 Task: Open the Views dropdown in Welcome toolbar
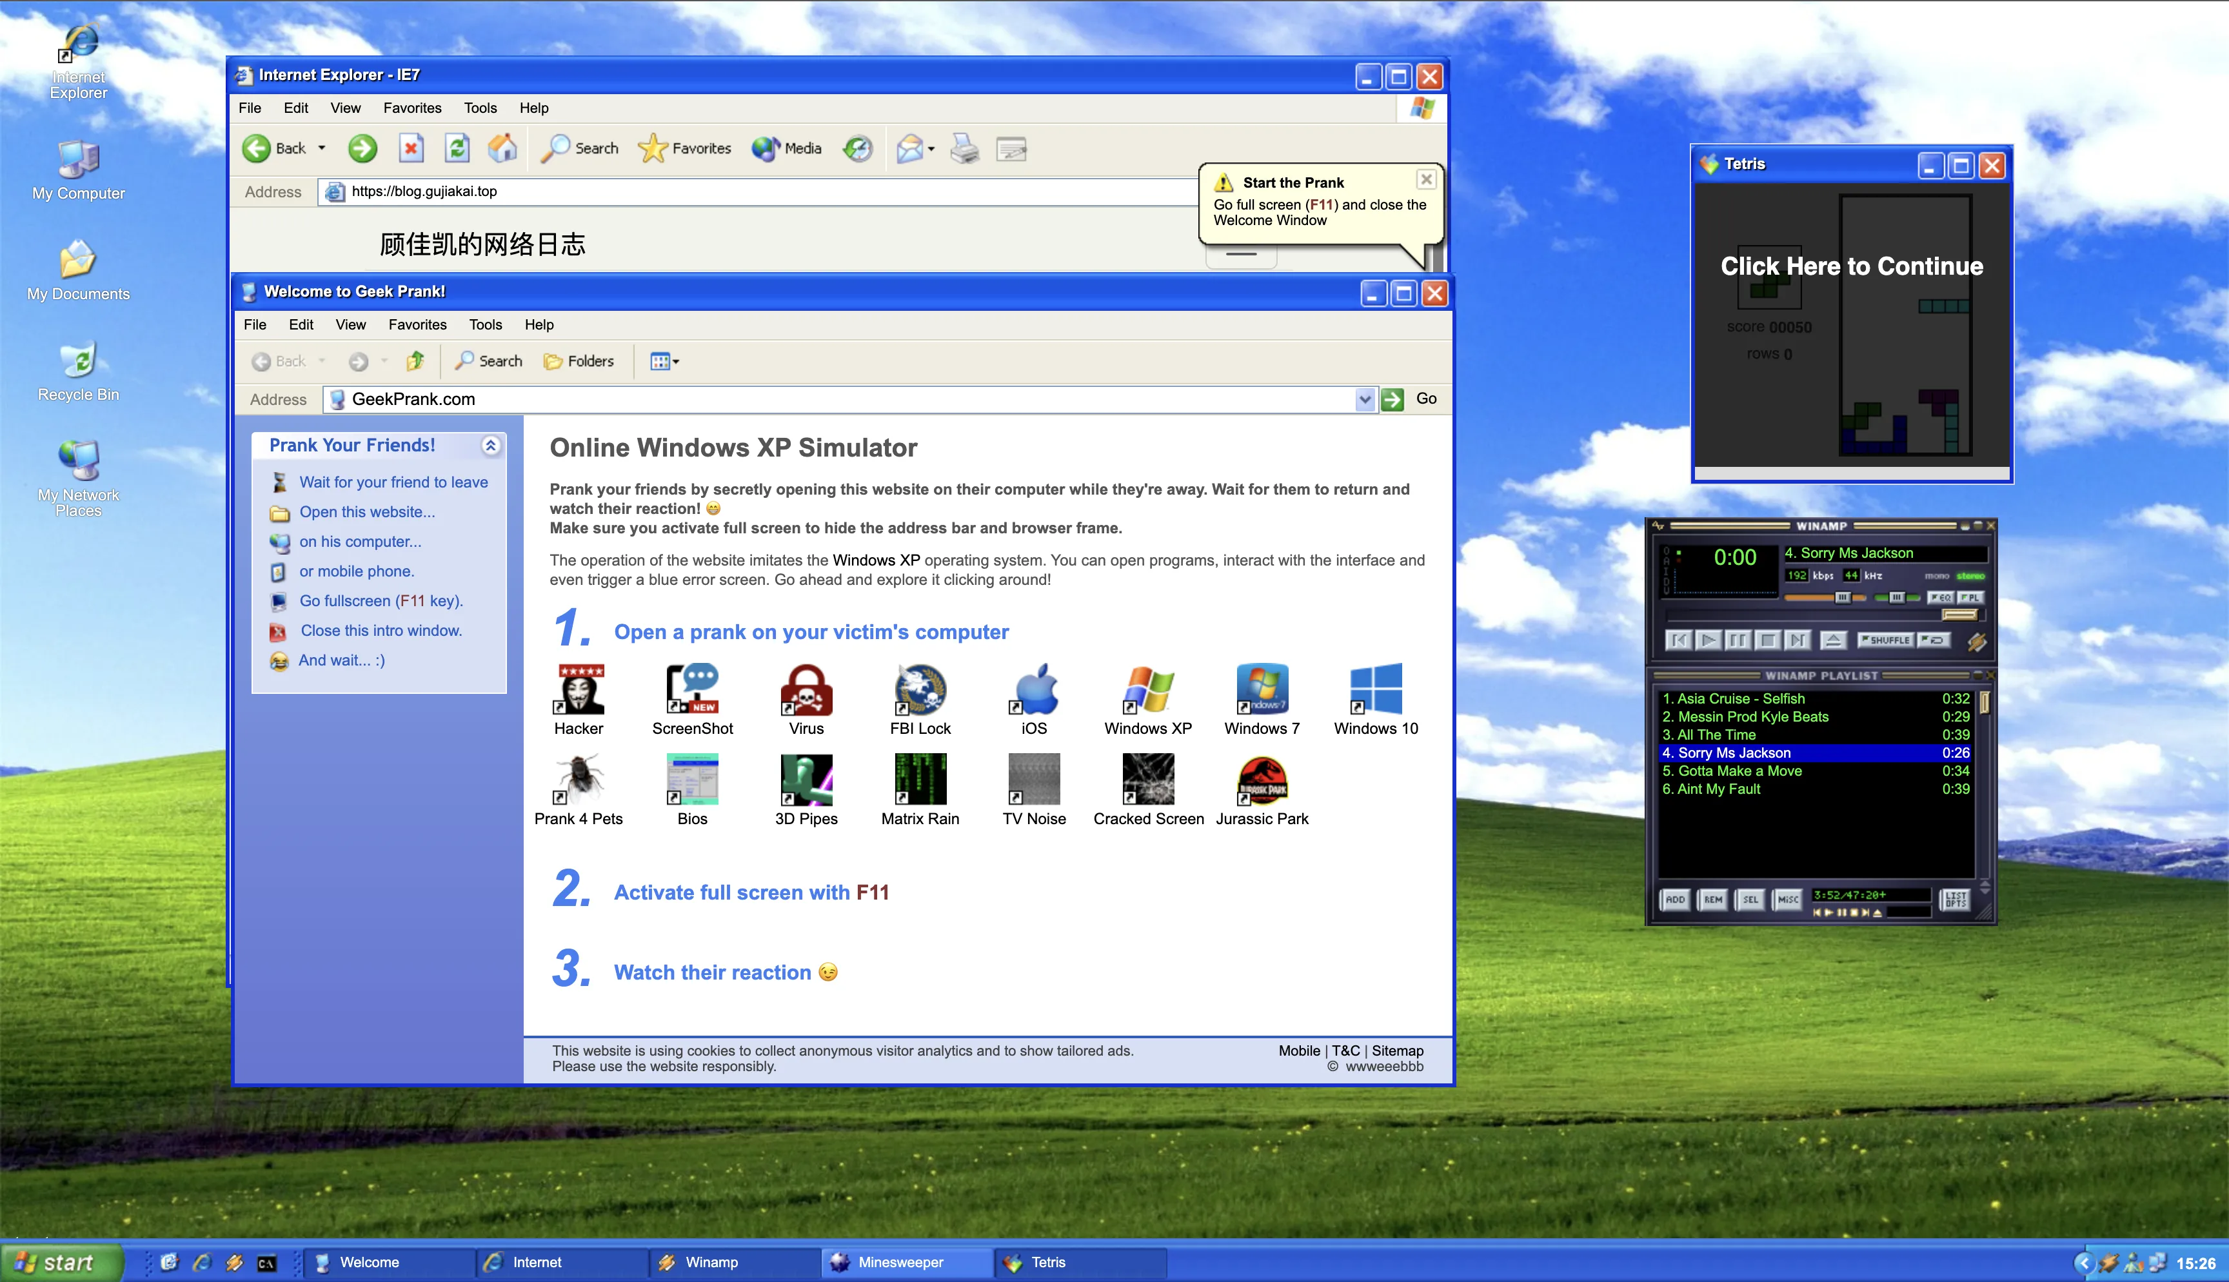(664, 361)
